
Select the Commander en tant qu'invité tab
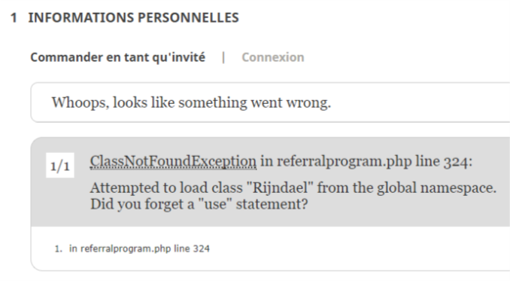(118, 57)
